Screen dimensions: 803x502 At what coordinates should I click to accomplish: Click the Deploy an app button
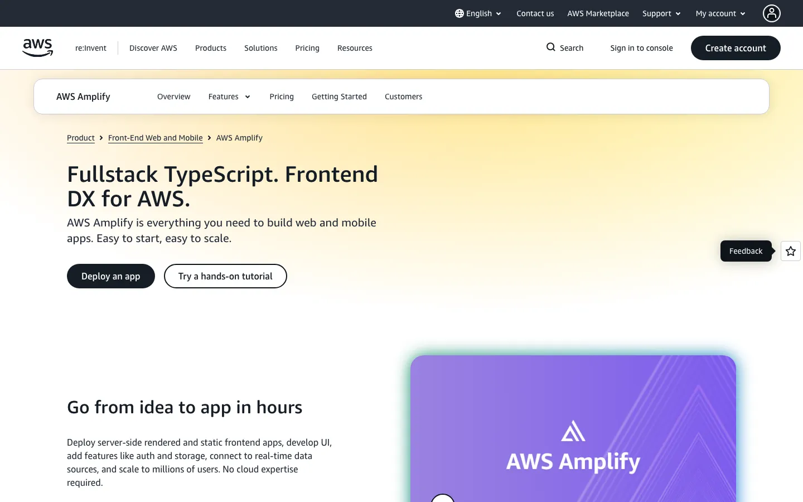click(111, 276)
